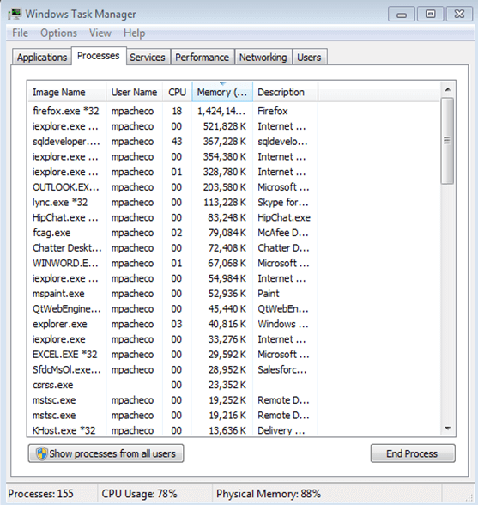This screenshot has width=478, height=505.
Task: Click the shield icon on Show processes button
Action: 42,453
